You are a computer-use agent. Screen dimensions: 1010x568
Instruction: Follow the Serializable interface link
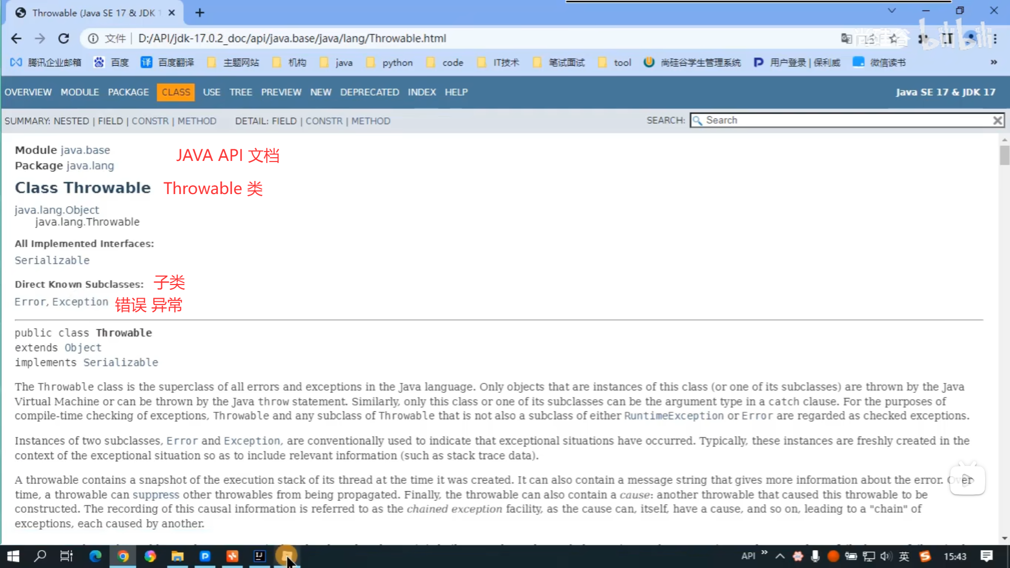pos(52,260)
